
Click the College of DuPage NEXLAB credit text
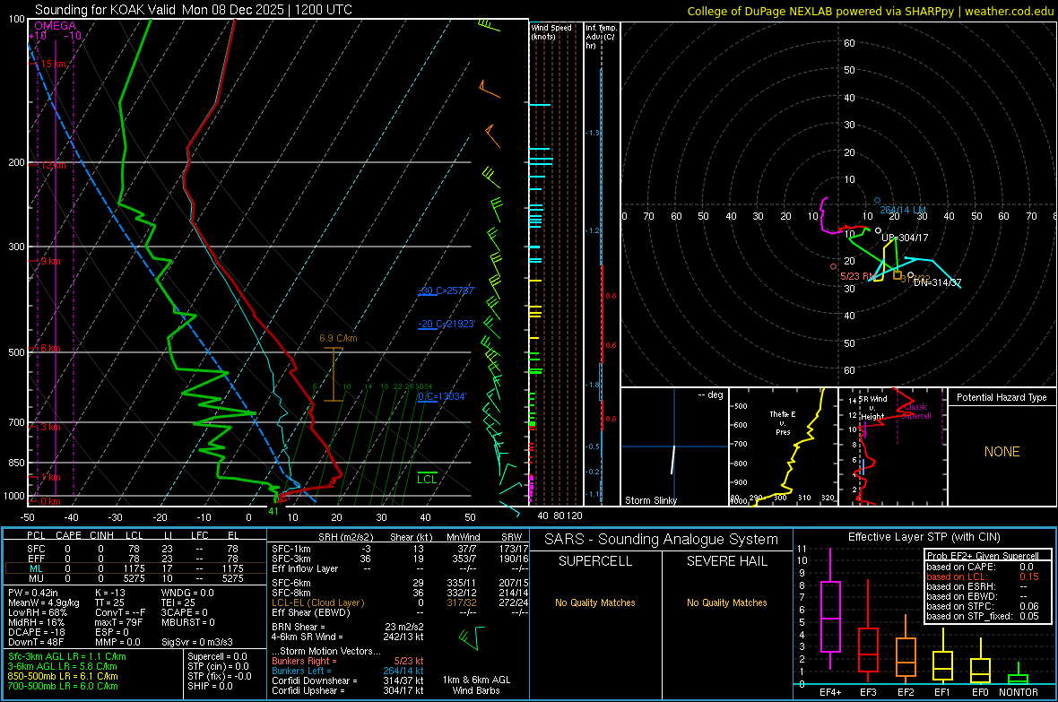[x=870, y=11]
